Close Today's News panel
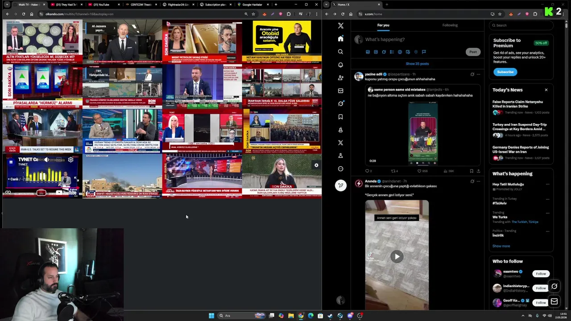Image resolution: width=571 pixels, height=321 pixels. (546, 90)
